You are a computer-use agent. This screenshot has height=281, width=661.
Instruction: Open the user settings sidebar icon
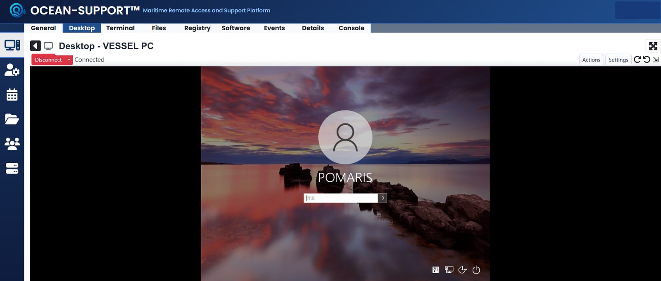12,69
